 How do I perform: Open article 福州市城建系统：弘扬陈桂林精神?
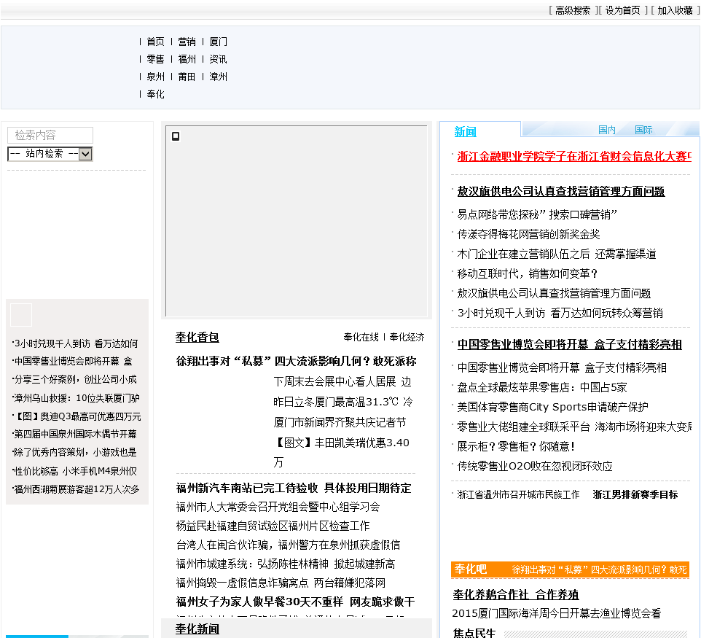[285, 564]
